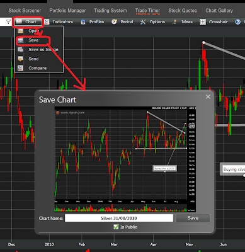Open the Indicators toolbar icon
245x252 pixels.
click(x=47, y=21)
